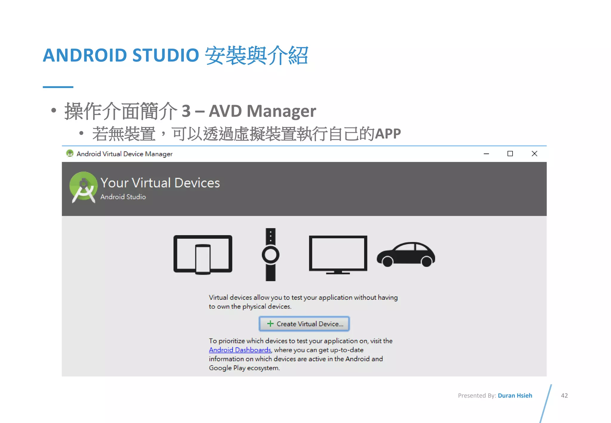Close the Android Virtual Device Manager window
Viewport: 611px width, 423px height.
[x=534, y=154]
